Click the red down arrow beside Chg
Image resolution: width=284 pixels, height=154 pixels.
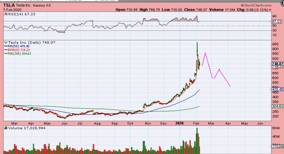[270, 10]
